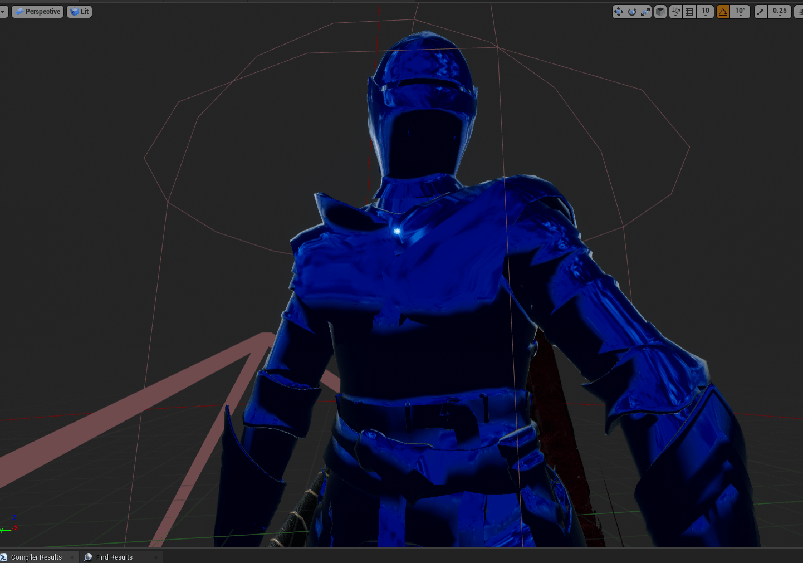Open viewport options dropdown arrow
Screen dimensions: 803x563
[3, 12]
